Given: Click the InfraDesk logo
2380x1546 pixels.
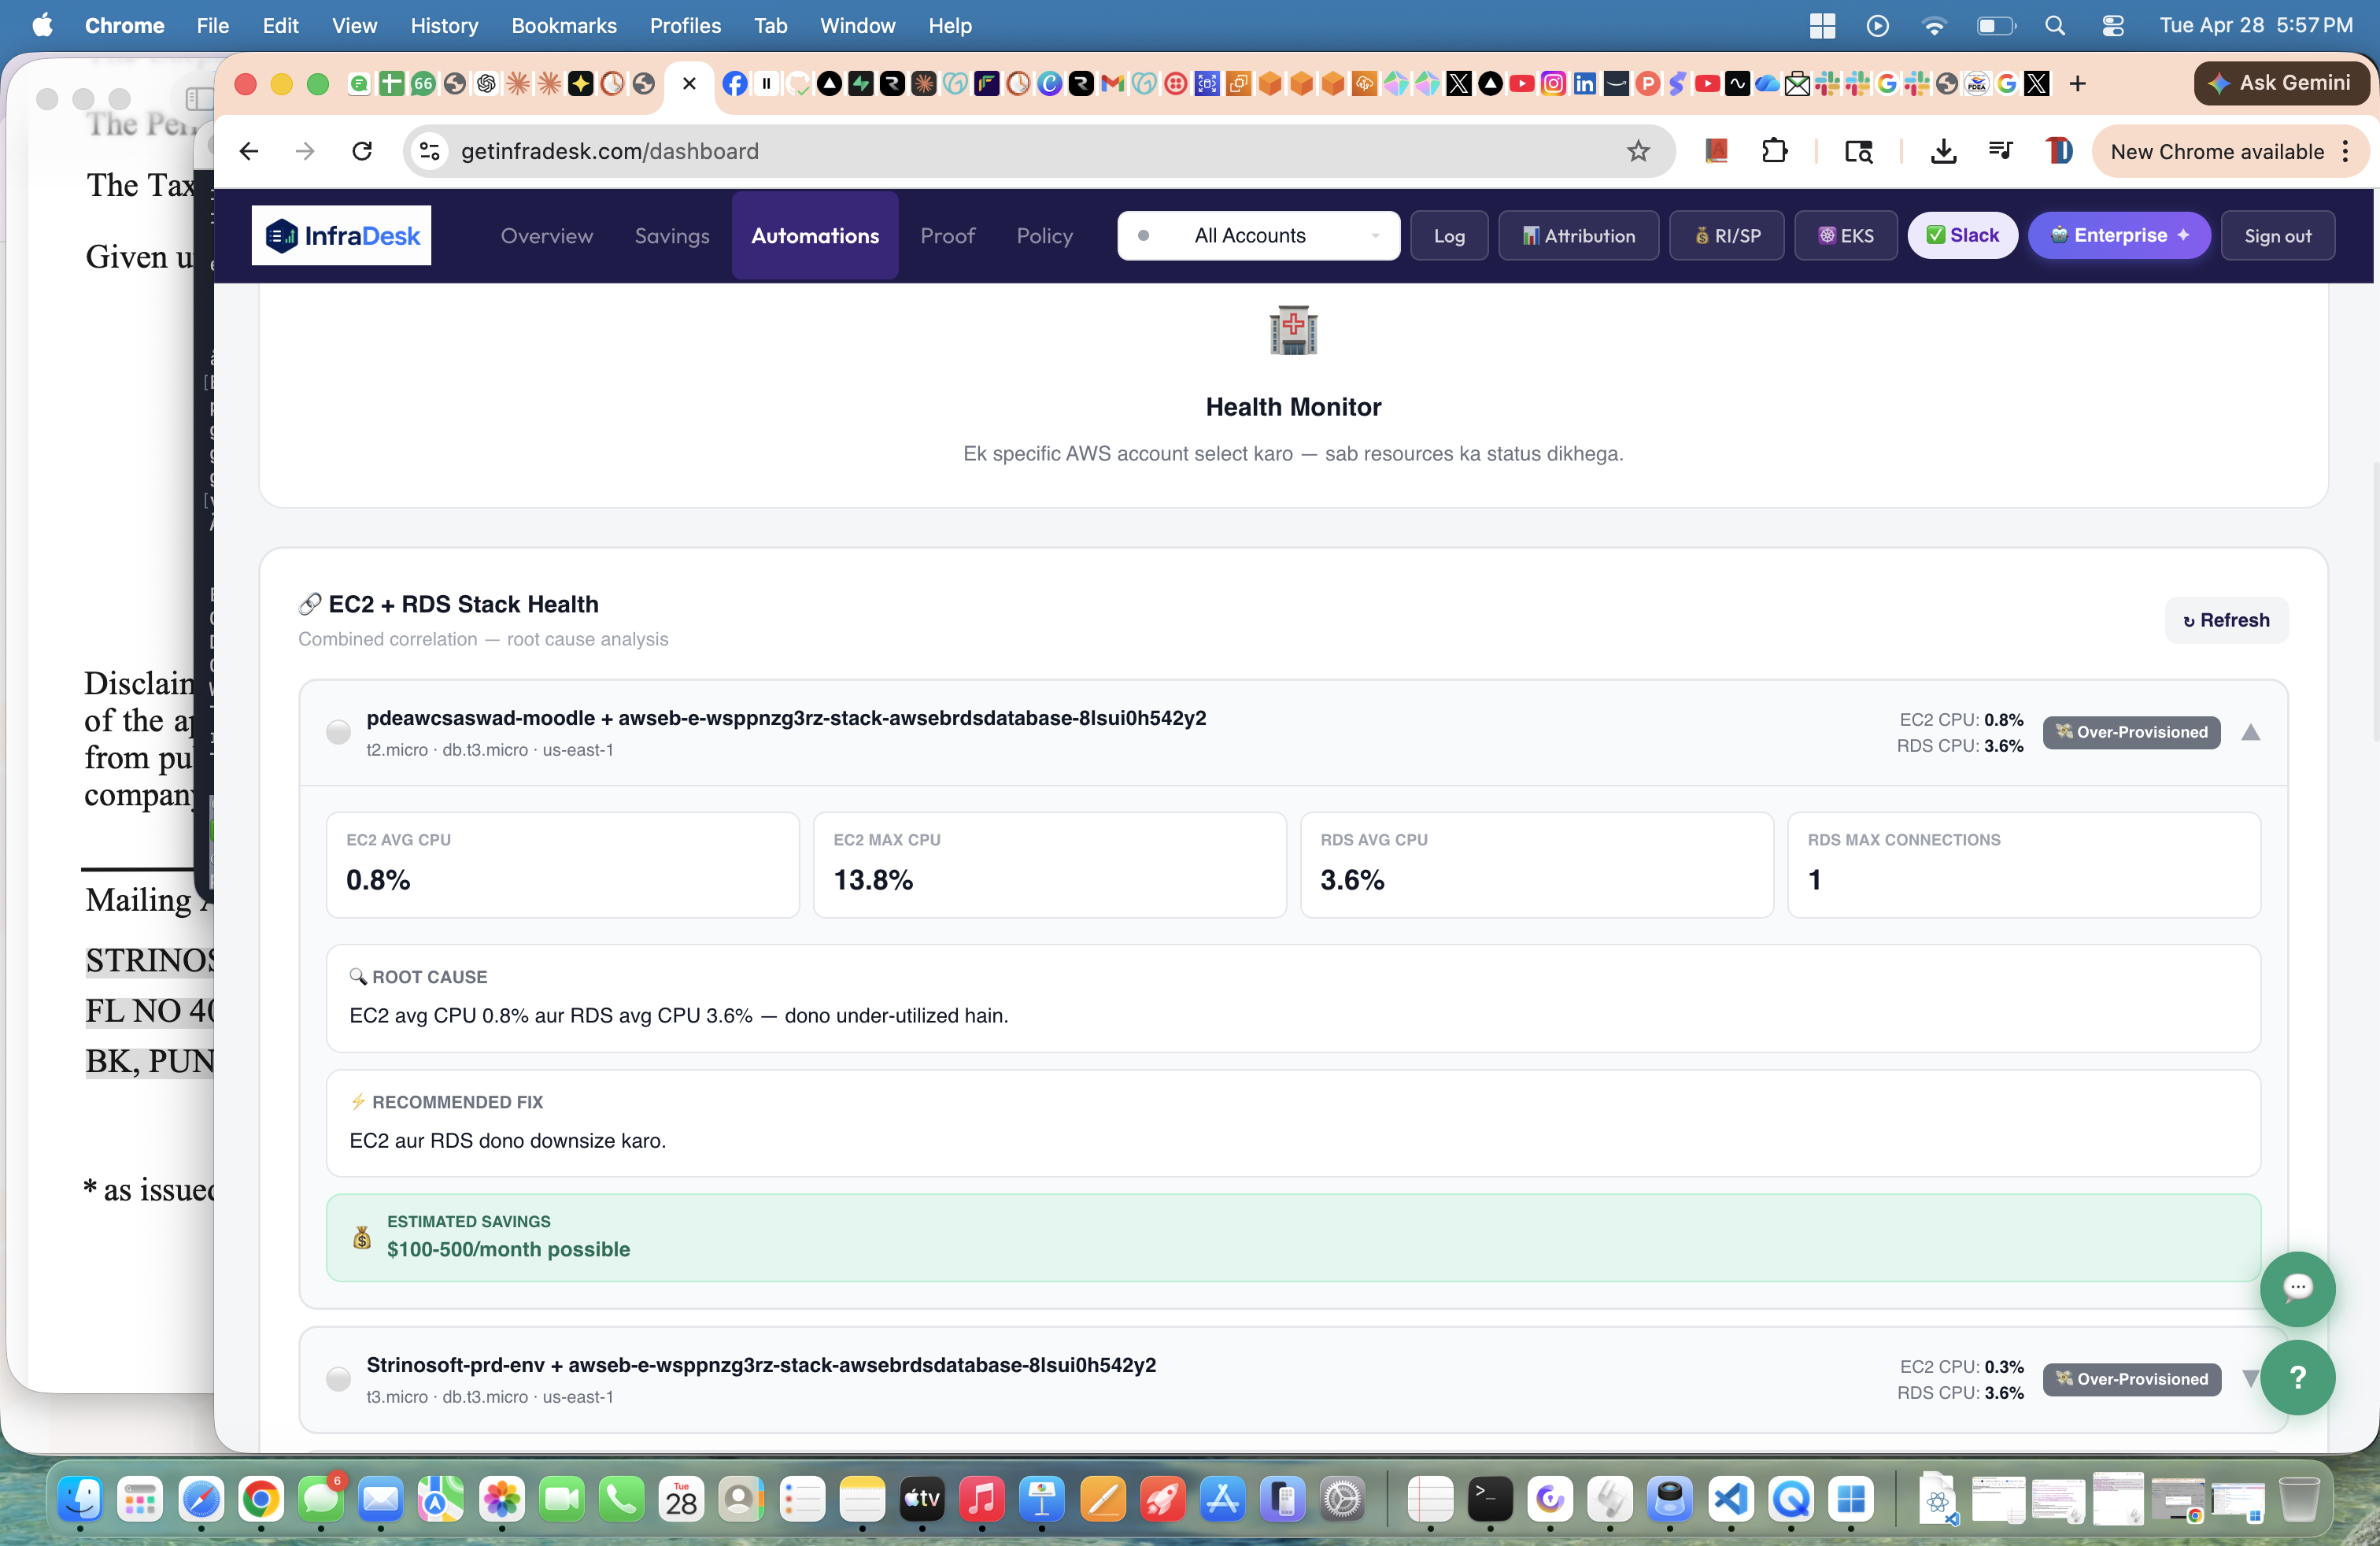Looking at the screenshot, I should [x=341, y=235].
